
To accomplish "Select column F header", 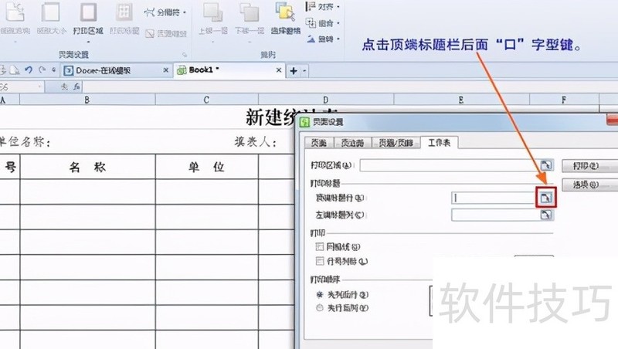I will point(564,100).
